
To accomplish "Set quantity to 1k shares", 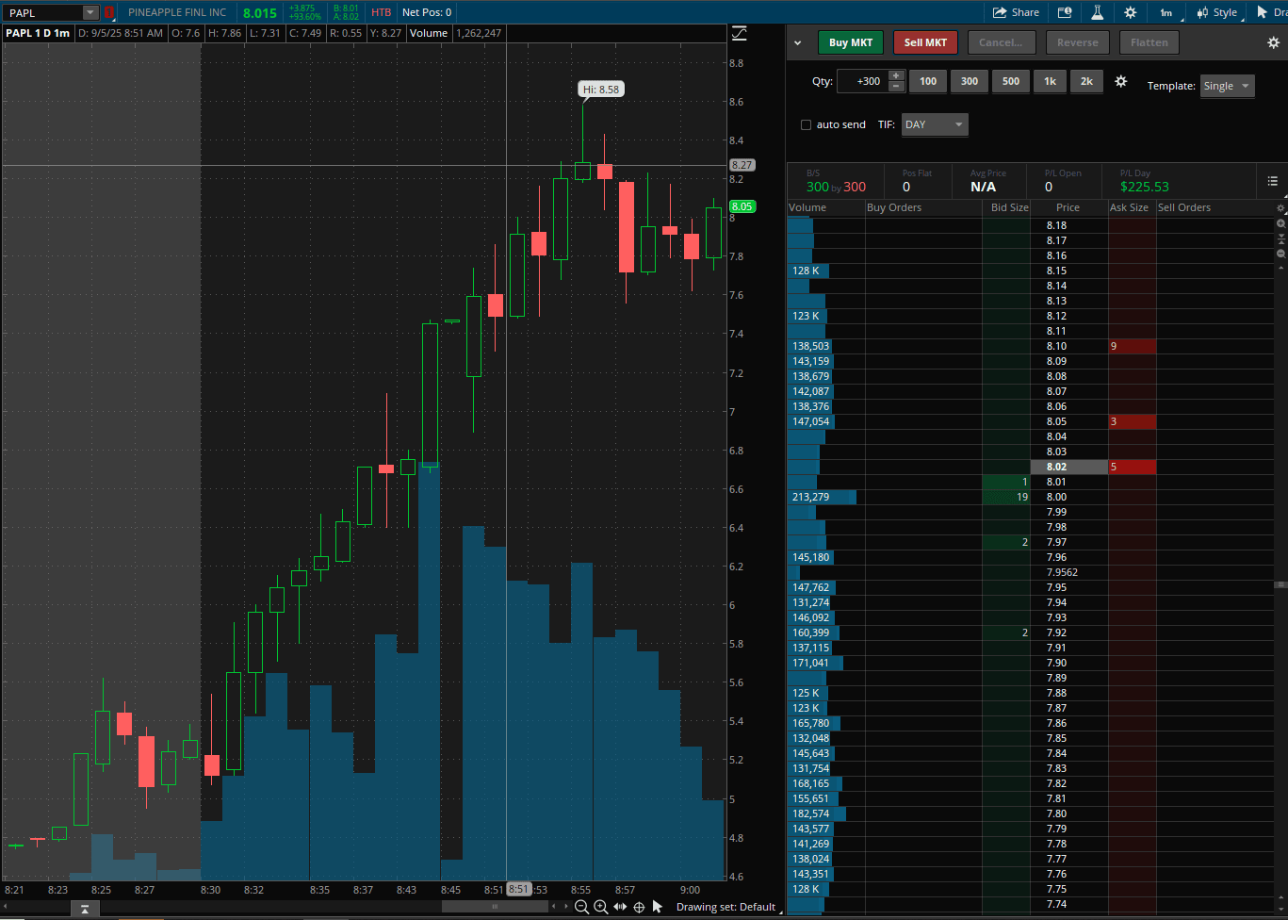I will (1050, 81).
